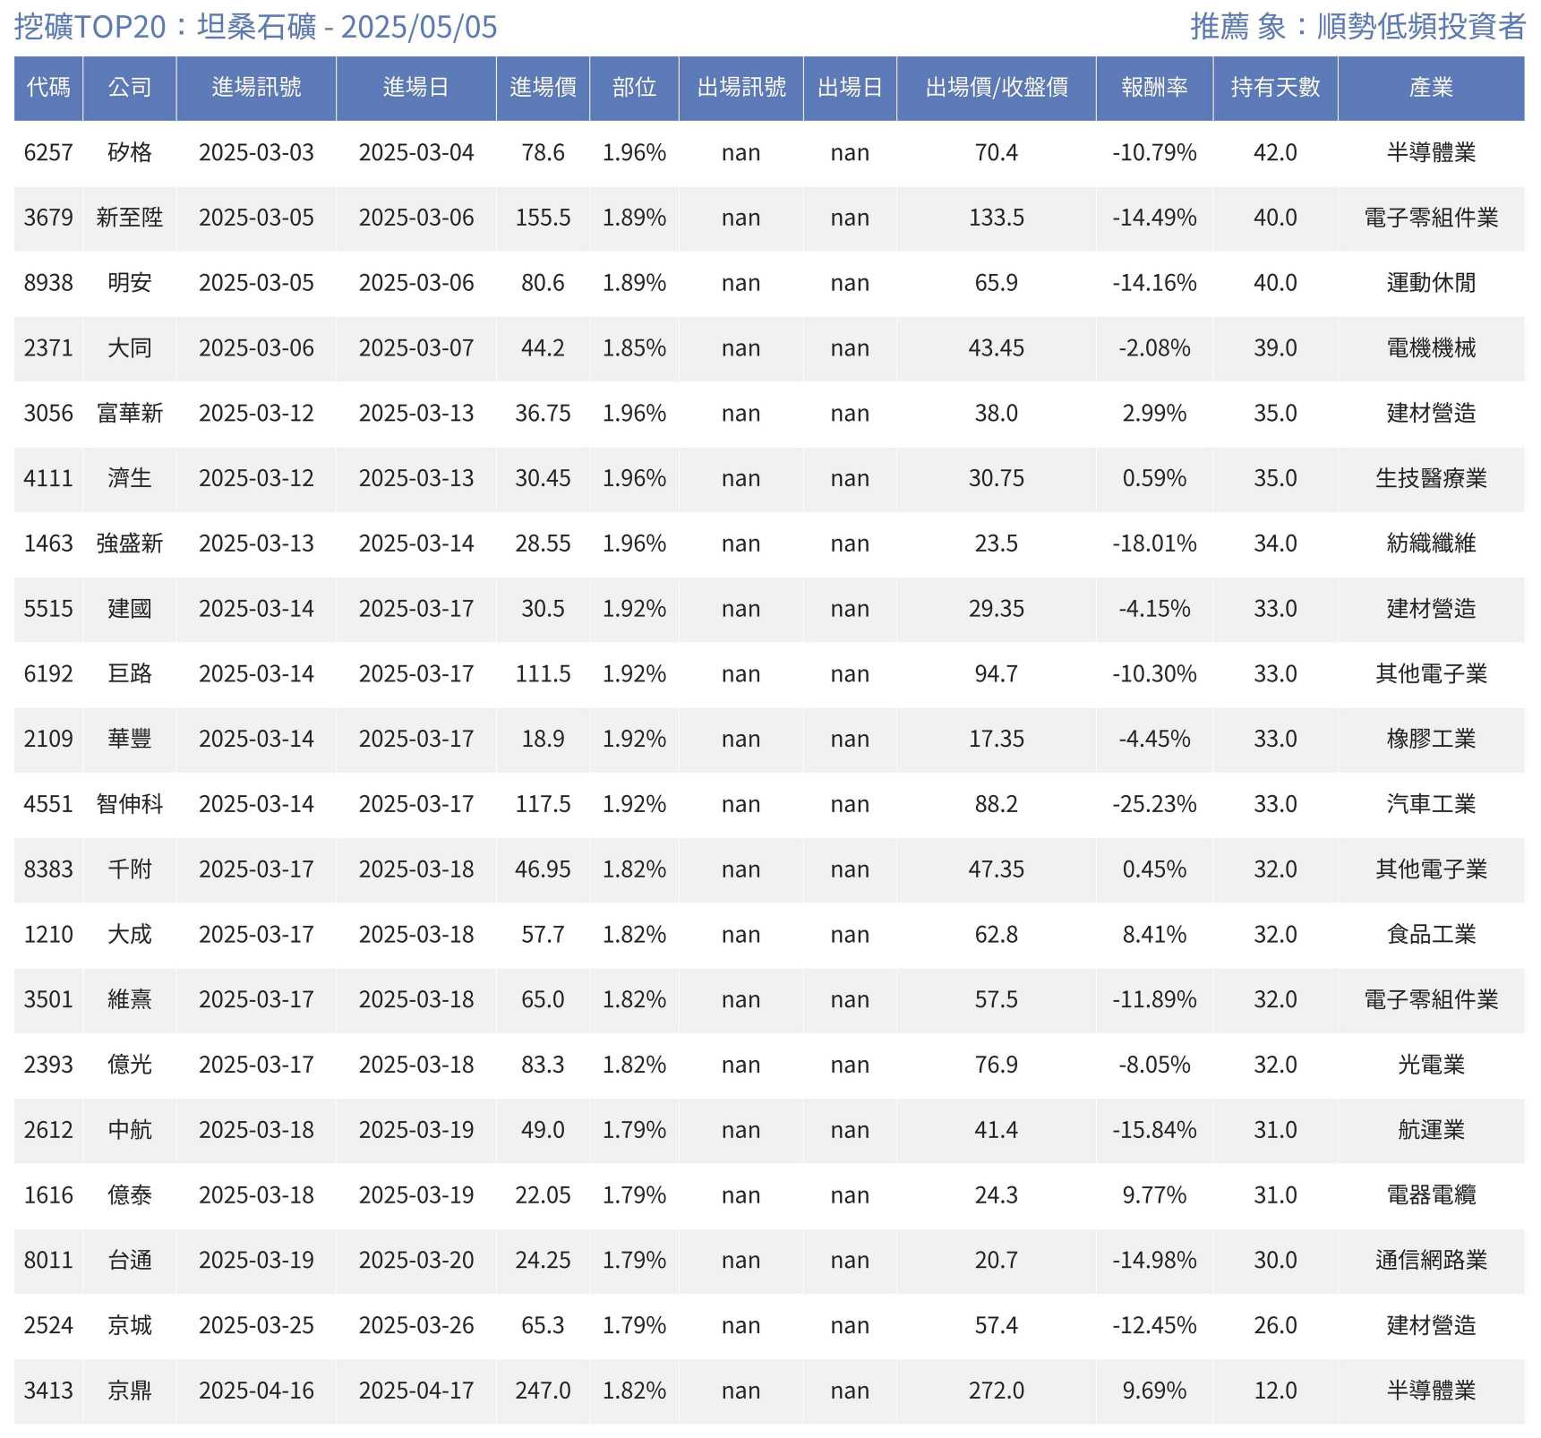Image resolution: width=1541 pixels, height=1438 pixels.
Task: Click the 出場價/收盤價 column header
Action: coord(997,88)
